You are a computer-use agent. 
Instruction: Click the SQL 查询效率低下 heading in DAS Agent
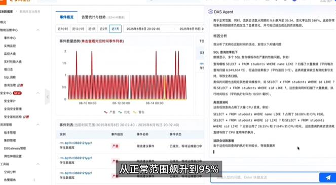[226, 52]
